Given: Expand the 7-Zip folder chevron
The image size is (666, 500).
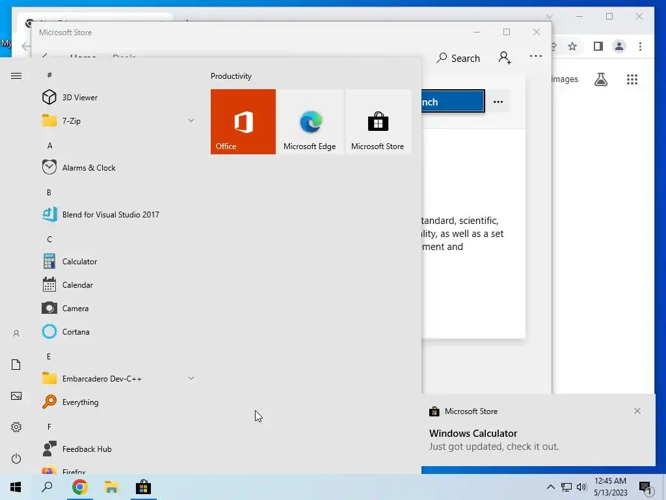Looking at the screenshot, I should tap(191, 120).
